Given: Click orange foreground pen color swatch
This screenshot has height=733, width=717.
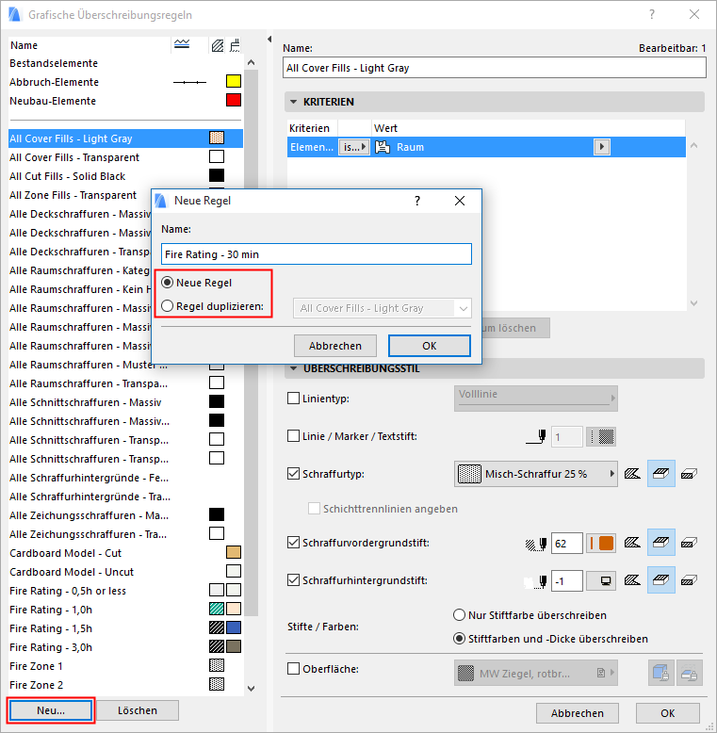Looking at the screenshot, I should [601, 544].
